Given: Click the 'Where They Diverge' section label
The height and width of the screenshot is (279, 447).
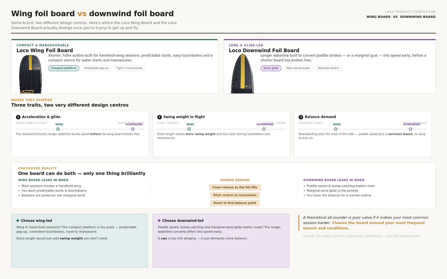Looking at the screenshot, I should pos(32,100).
